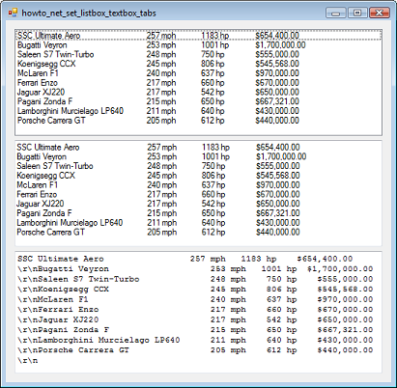The image size is (397, 388).
Task: Click 211 mph in the bottom text box
Action: tap(228, 340)
